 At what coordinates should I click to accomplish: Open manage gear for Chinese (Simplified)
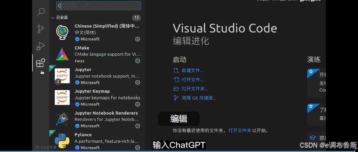[x=137, y=39]
